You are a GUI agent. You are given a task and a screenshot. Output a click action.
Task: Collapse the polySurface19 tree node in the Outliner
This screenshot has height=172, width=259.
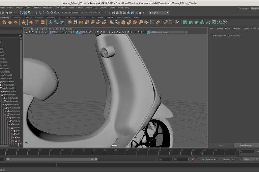(x=2, y=101)
